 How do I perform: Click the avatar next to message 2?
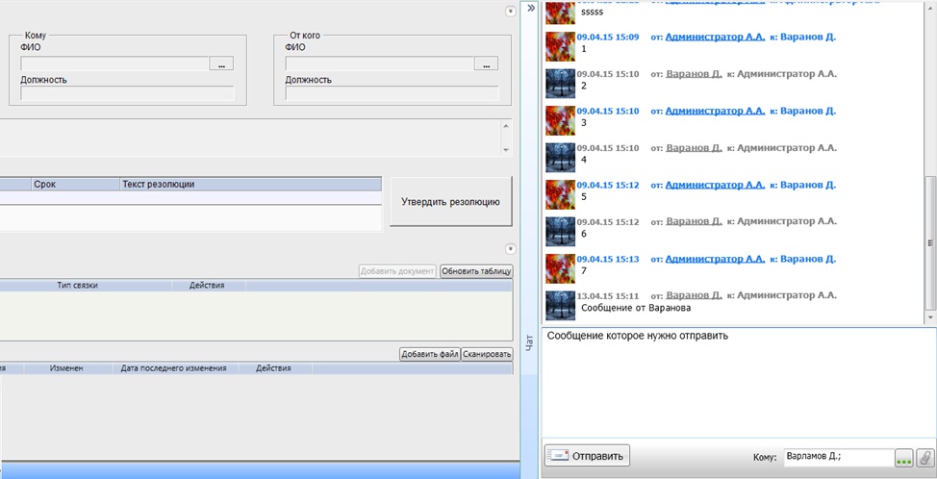coord(560,84)
